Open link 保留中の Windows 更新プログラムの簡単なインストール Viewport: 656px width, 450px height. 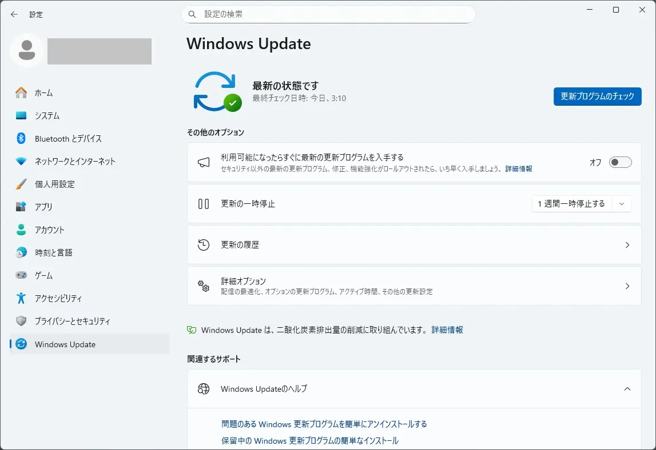[x=310, y=441]
